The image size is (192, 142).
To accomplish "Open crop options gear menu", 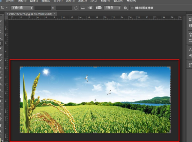I will [125, 8].
